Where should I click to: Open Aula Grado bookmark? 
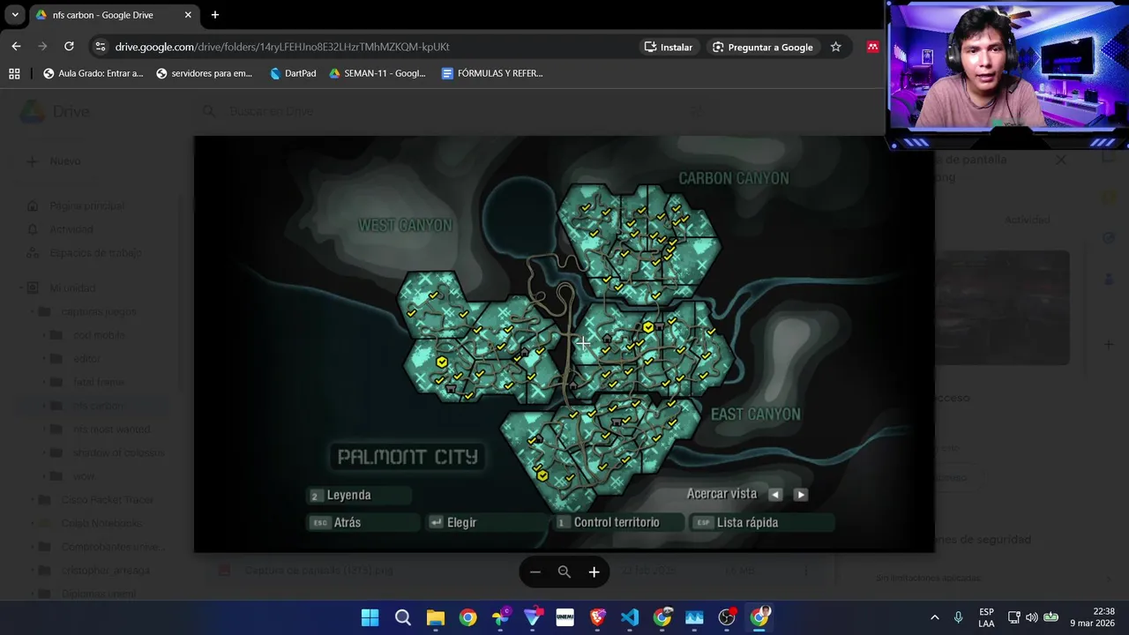93,73
